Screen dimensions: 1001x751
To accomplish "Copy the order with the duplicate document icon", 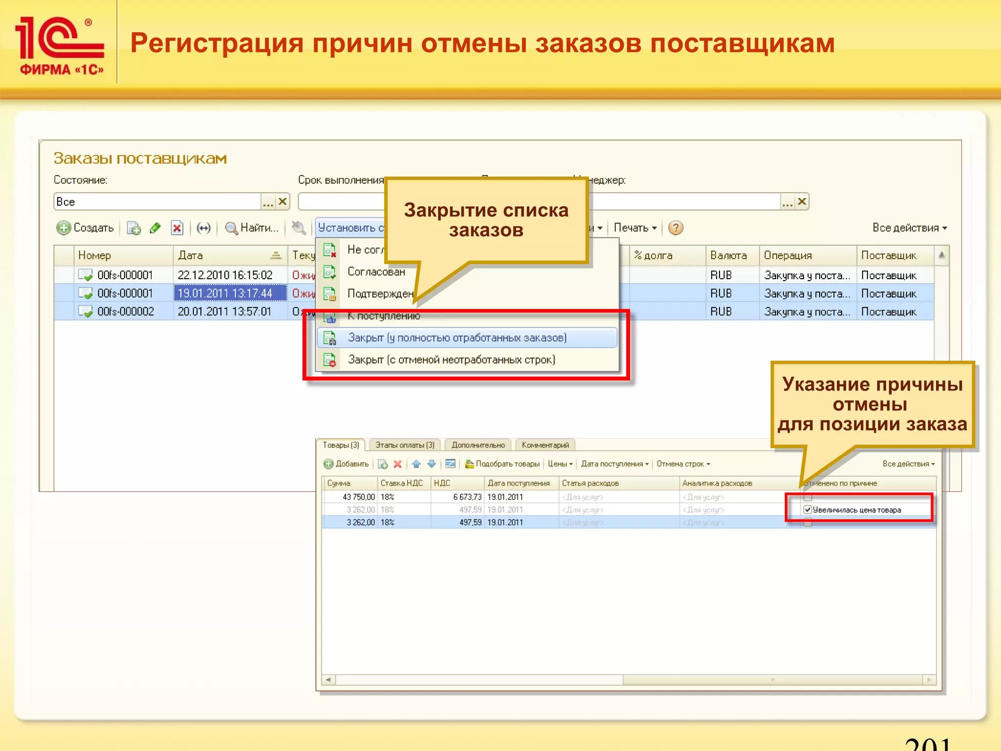I will [x=133, y=228].
